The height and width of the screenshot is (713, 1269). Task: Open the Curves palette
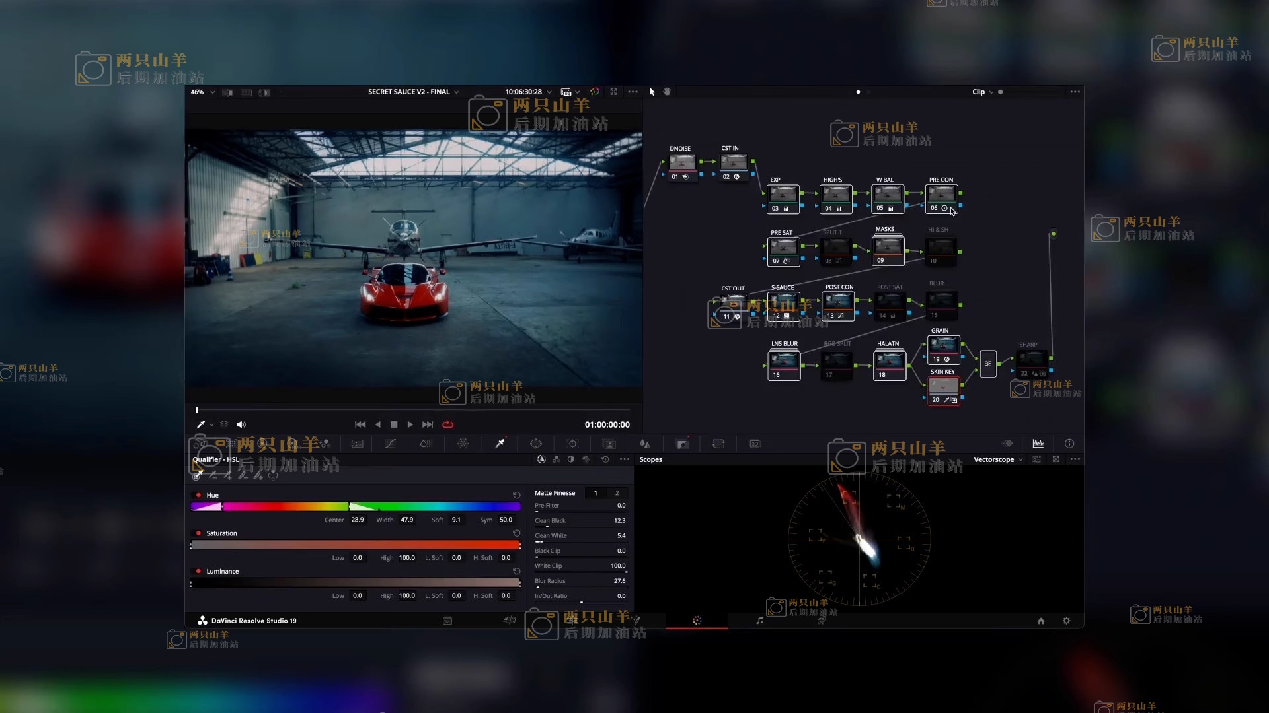click(390, 444)
